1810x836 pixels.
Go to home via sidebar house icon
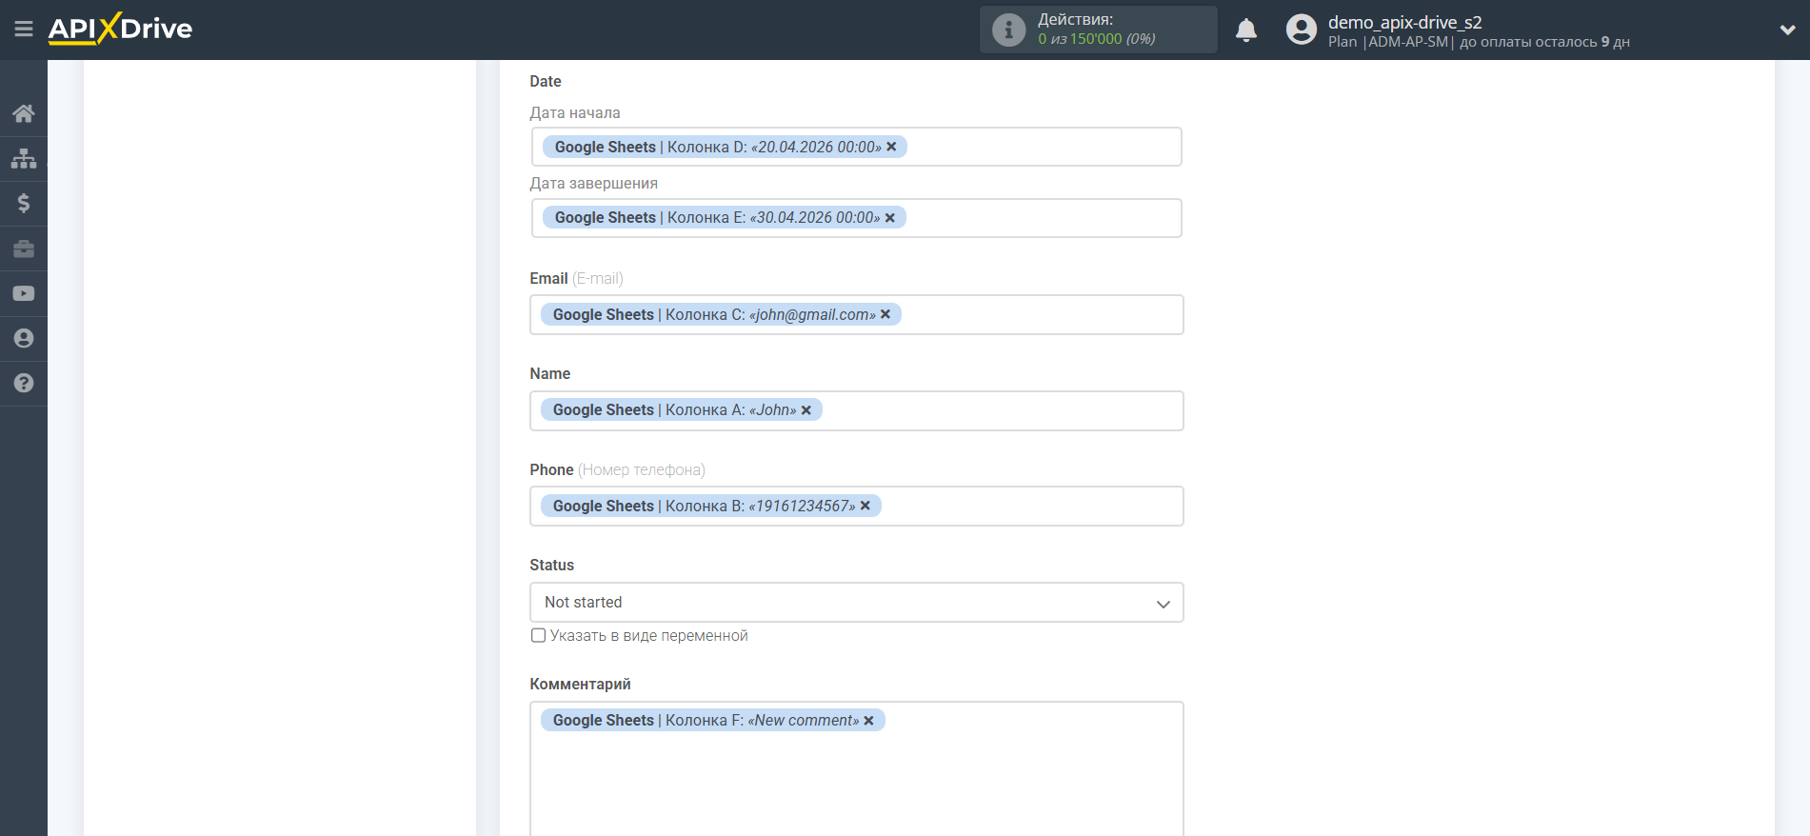click(x=24, y=114)
